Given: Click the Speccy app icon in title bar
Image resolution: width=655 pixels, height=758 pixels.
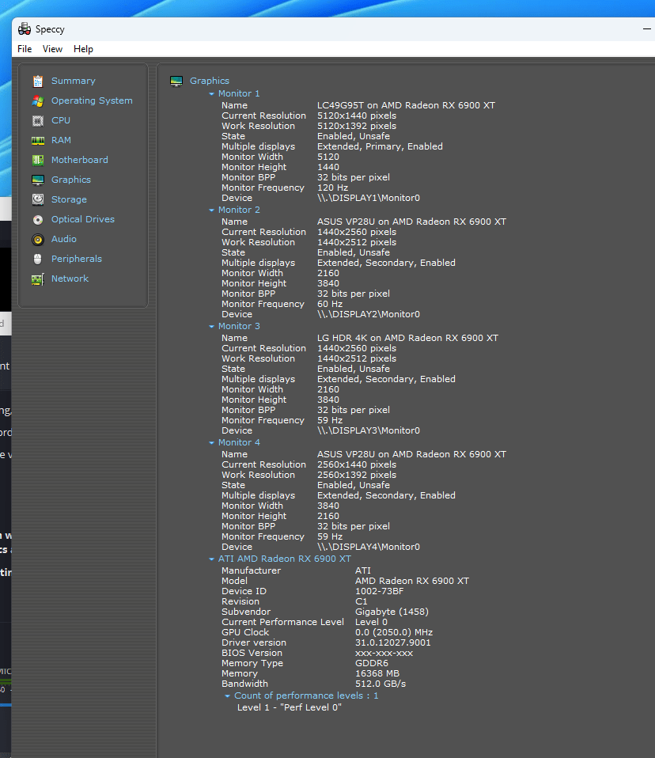Looking at the screenshot, I should [x=25, y=29].
